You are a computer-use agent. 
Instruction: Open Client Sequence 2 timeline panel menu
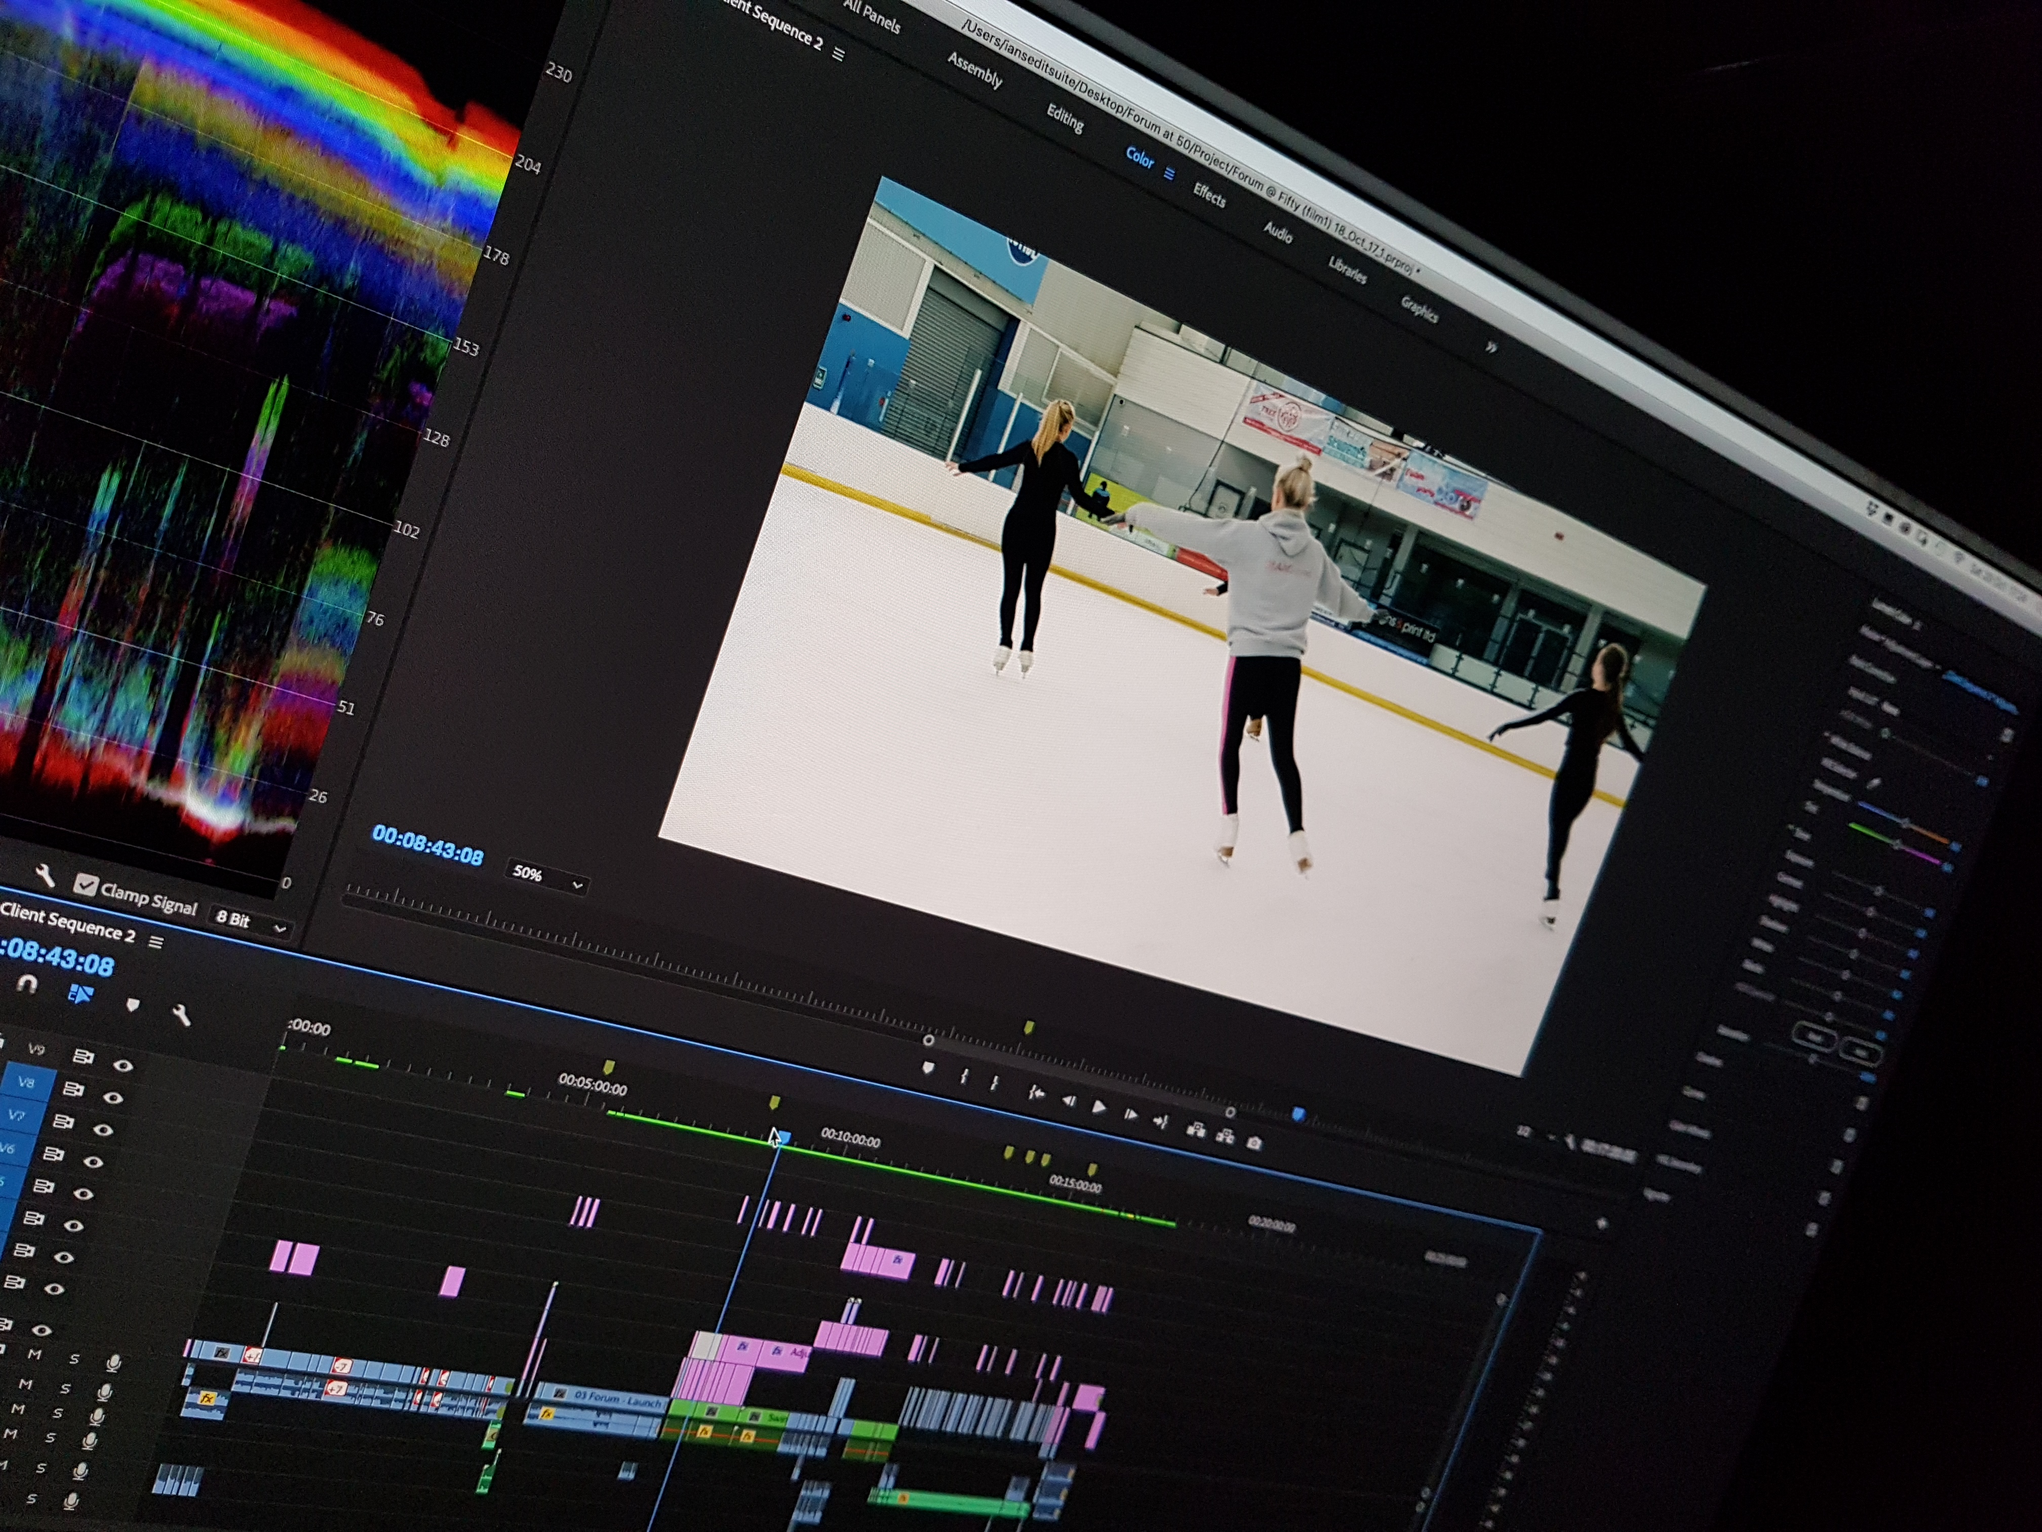[156, 942]
